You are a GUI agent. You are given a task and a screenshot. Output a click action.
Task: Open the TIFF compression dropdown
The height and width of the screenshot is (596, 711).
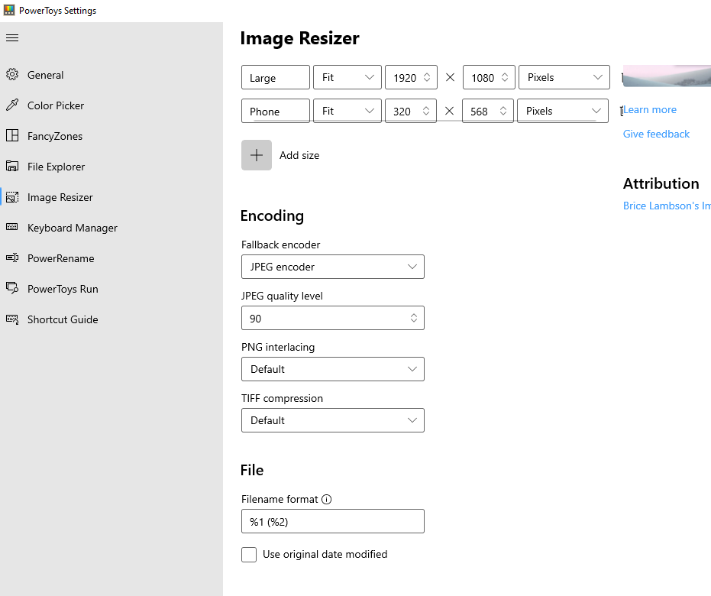click(x=333, y=420)
